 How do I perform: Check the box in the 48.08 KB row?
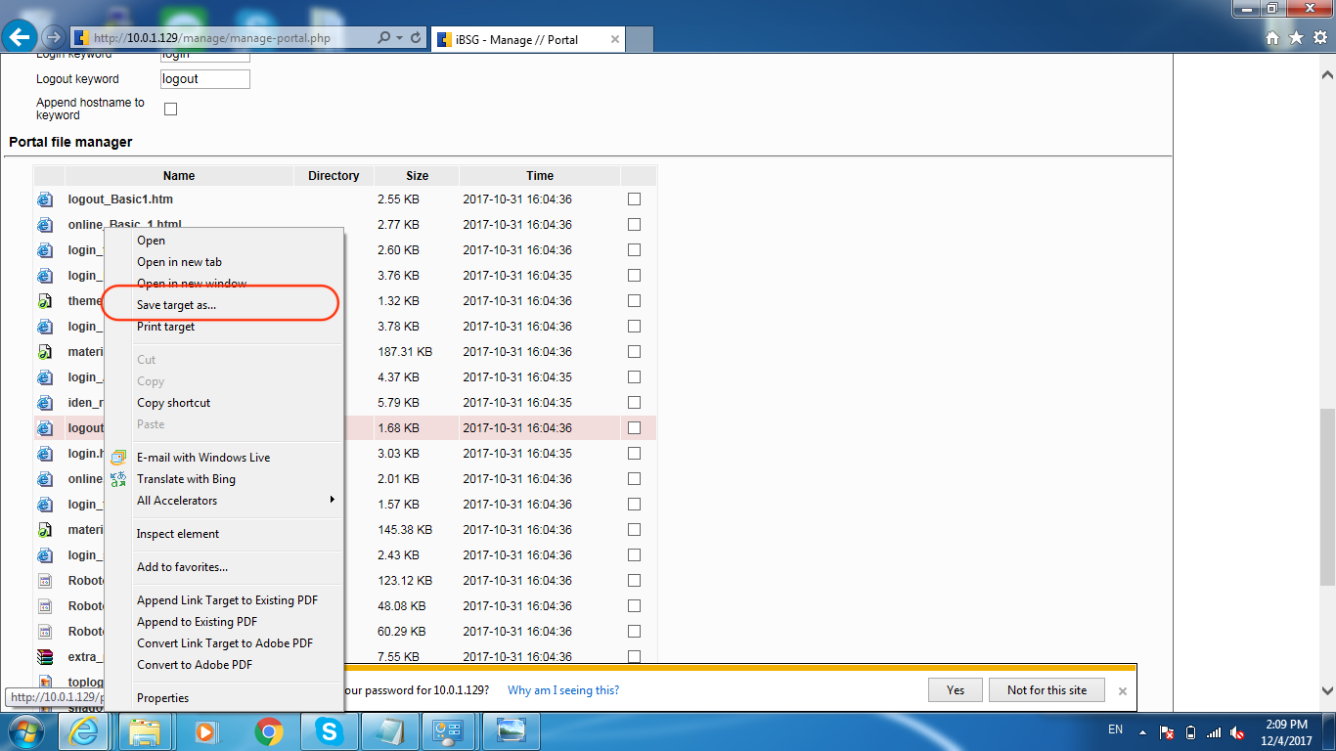click(x=634, y=606)
